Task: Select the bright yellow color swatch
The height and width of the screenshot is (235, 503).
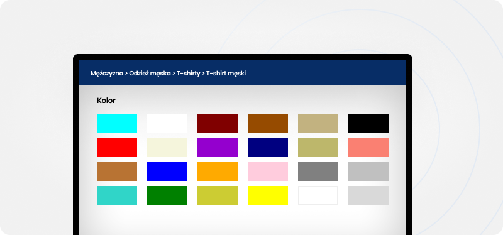Action: (268, 195)
